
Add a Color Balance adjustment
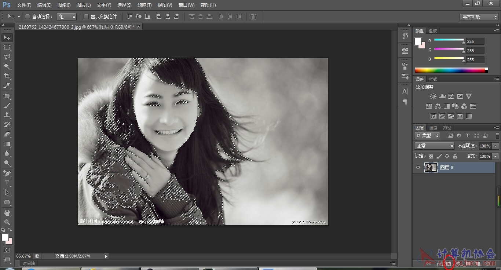tap(438, 106)
